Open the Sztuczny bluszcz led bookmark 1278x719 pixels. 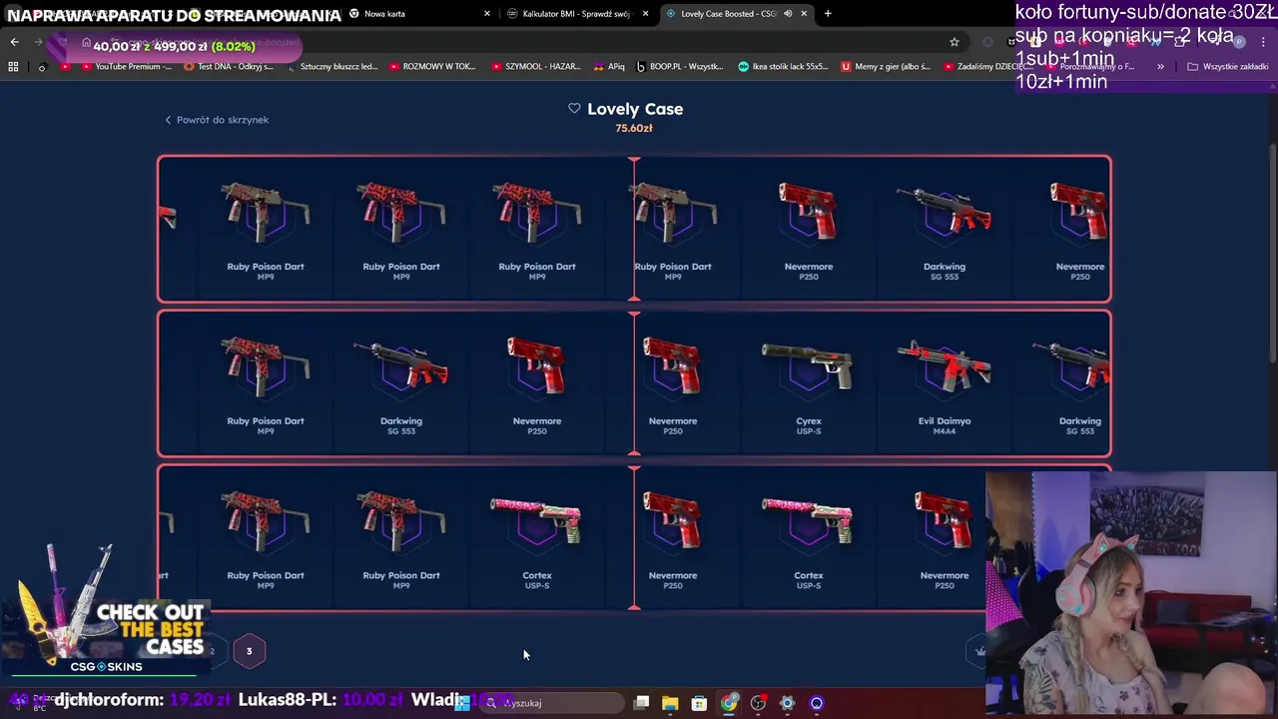331,67
